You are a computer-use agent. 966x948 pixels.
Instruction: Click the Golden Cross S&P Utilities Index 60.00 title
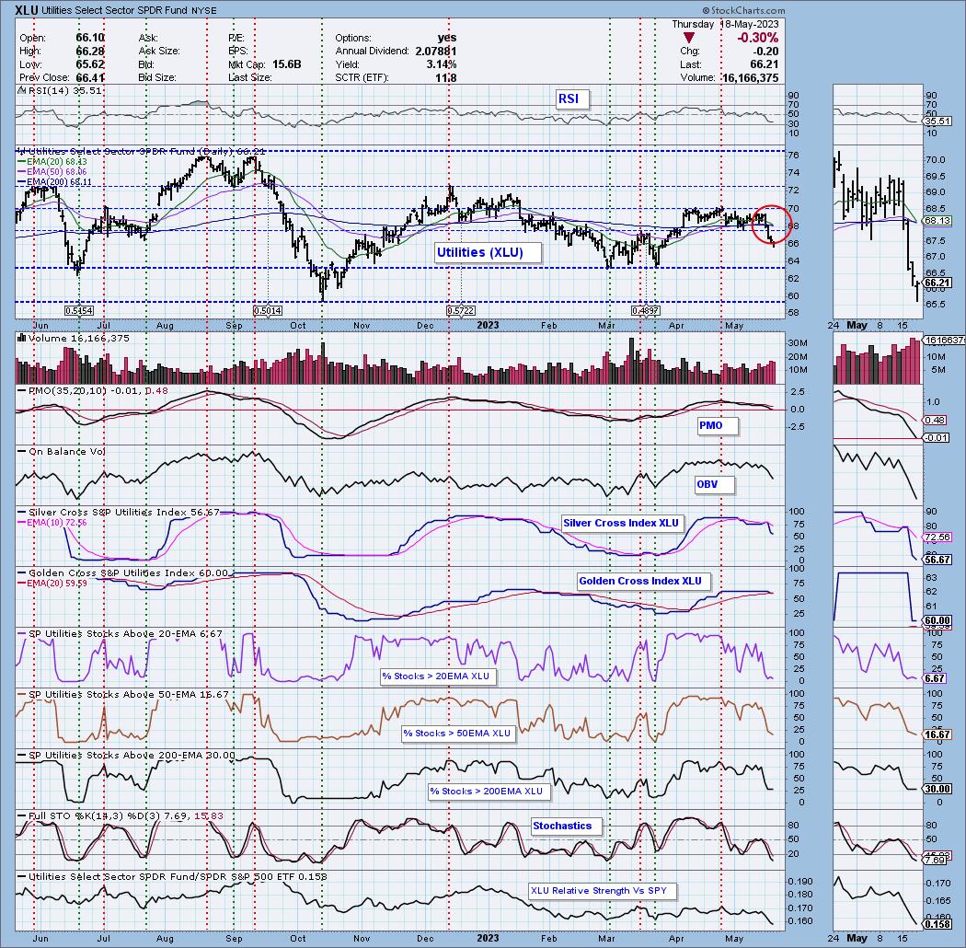click(128, 573)
